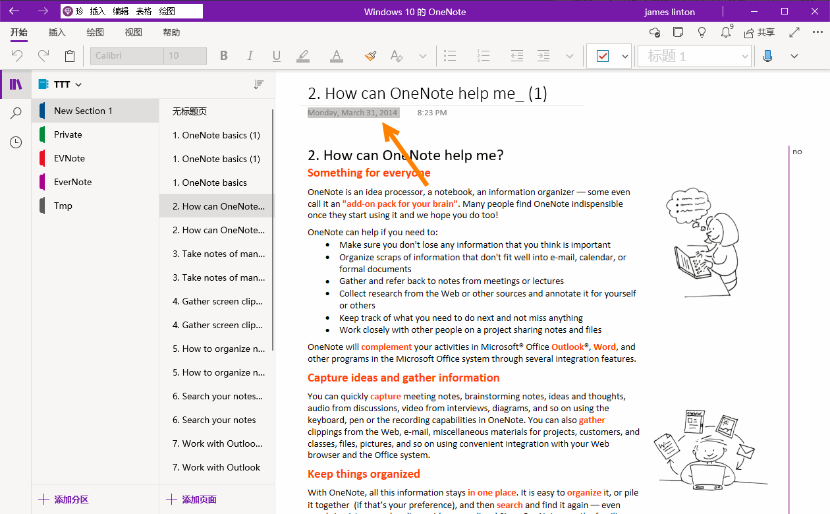The width and height of the screenshot is (830, 514).
Task: Toggle numbered list formatting
Action: [483, 55]
